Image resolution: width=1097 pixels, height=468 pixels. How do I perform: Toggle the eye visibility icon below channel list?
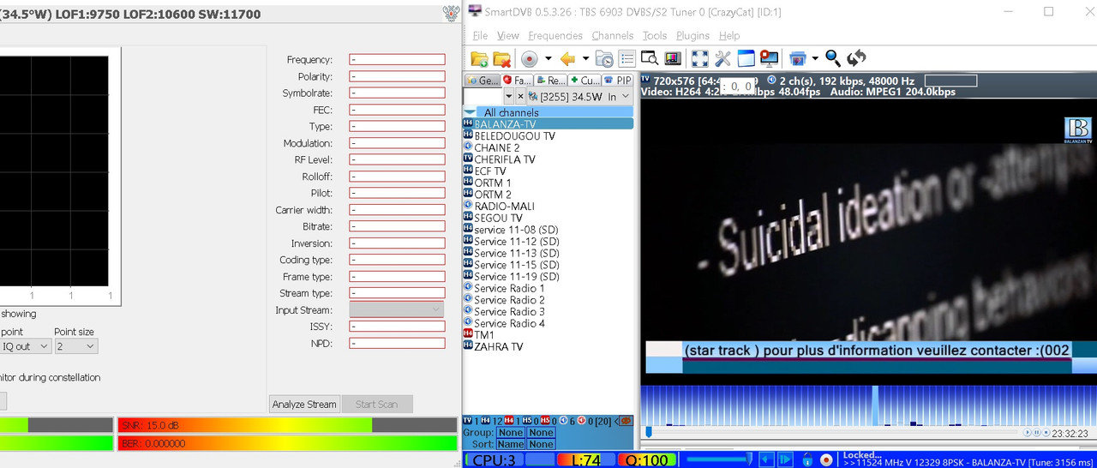(626, 421)
